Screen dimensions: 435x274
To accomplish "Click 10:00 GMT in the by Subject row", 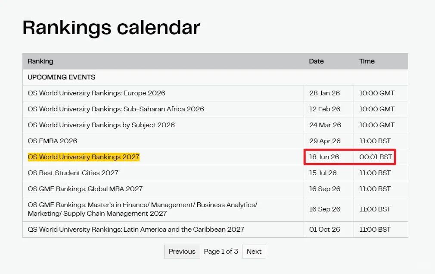I will 377,125.
